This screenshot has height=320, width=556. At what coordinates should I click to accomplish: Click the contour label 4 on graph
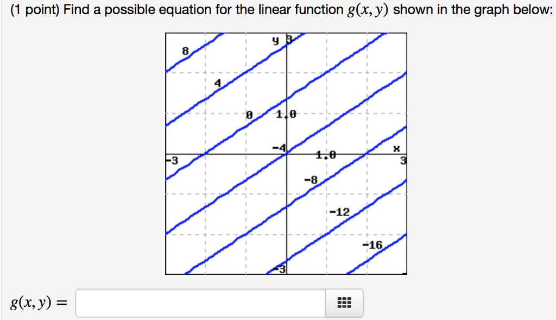(x=218, y=83)
